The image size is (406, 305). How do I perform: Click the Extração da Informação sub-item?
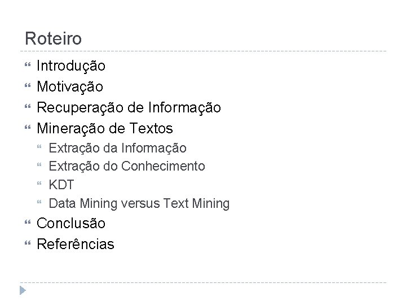[x=118, y=148]
